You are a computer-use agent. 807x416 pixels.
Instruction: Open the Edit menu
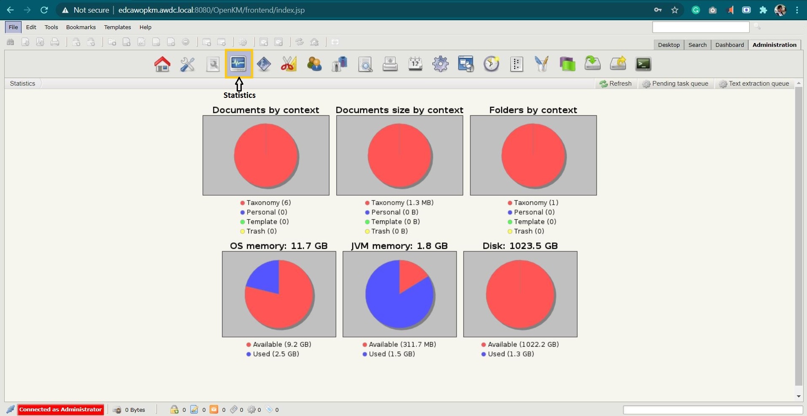(x=31, y=27)
